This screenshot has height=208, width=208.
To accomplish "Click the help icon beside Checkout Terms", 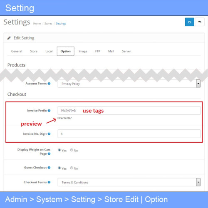I will [x=49, y=182].
